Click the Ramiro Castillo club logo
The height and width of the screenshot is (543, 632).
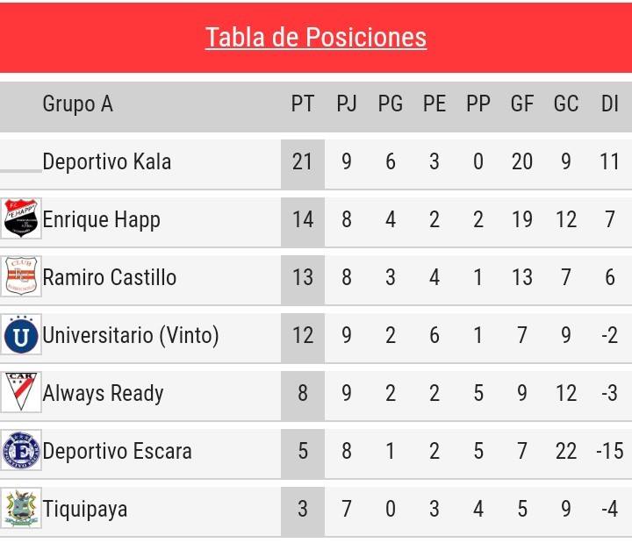pyautogui.click(x=21, y=276)
